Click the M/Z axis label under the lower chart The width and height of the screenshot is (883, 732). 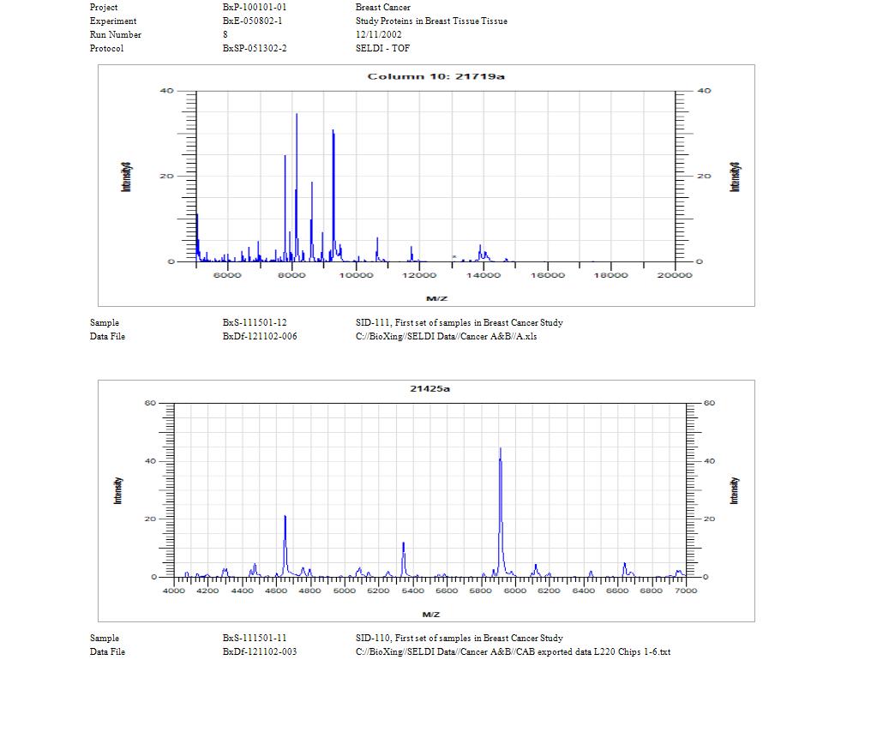click(x=431, y=615)
